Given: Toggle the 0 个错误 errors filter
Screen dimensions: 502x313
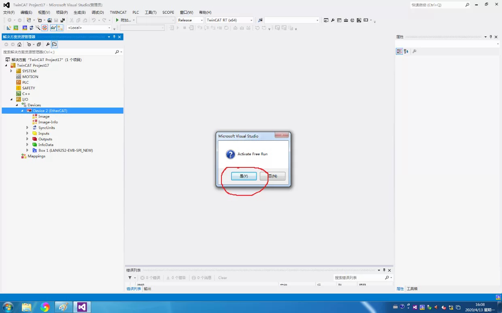Looking at the screenshot, I should click(150, 278).
